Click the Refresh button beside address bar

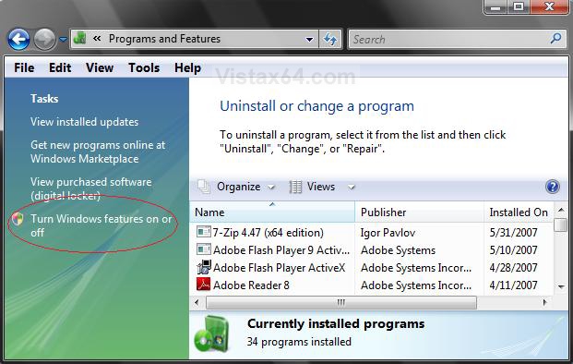(330, 39)
